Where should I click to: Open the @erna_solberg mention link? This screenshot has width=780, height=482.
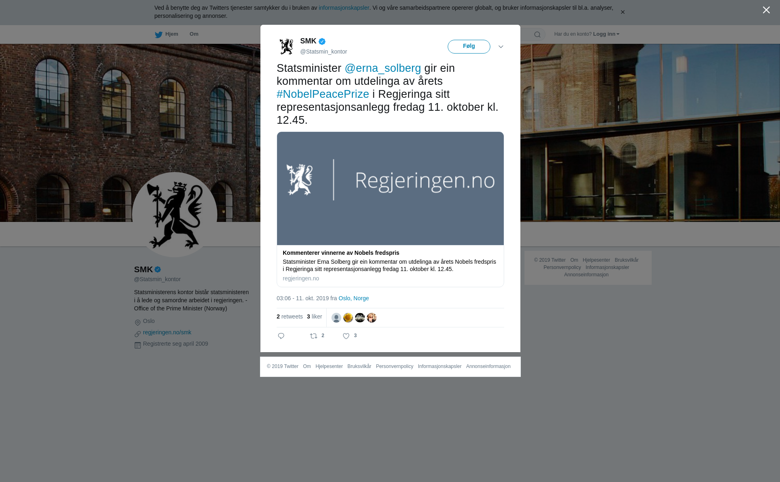click(x=383, y=68)
